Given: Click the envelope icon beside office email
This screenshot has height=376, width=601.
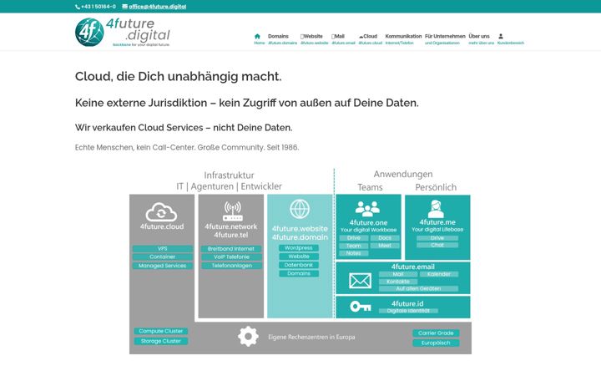Looking at the screenshot, I should (x=124, y=6).
